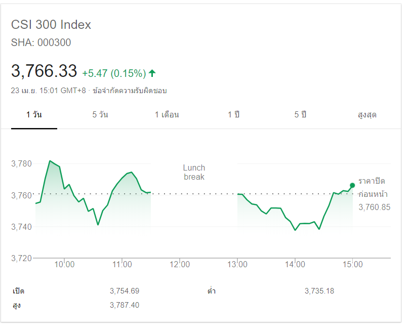The width and height of the screenshot is (409, 334).
Task: Open the "1 เดือน" chart range
Action: point(167,114)
